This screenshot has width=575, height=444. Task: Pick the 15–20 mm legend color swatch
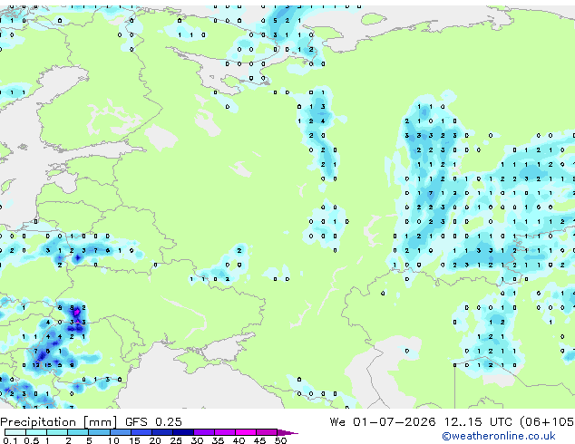coord(141,432)
